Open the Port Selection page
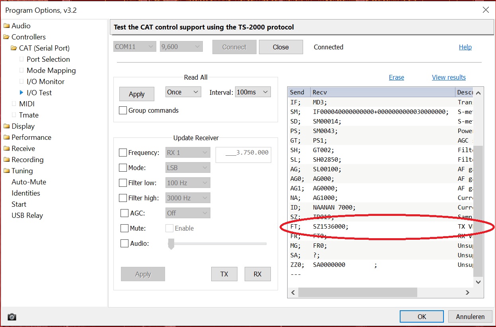The height and width of the screenshot is (327, 496). [48, 59]
